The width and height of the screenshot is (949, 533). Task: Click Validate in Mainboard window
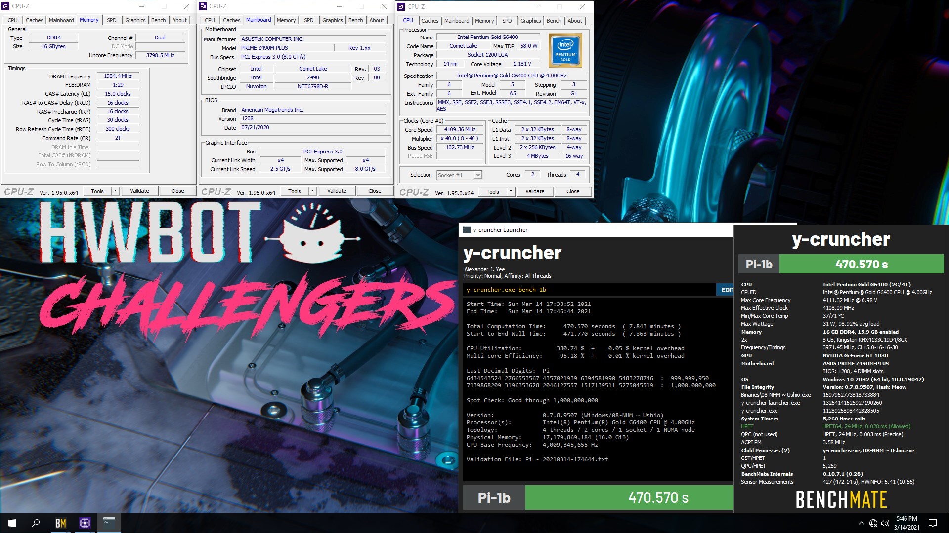(337, 191)
